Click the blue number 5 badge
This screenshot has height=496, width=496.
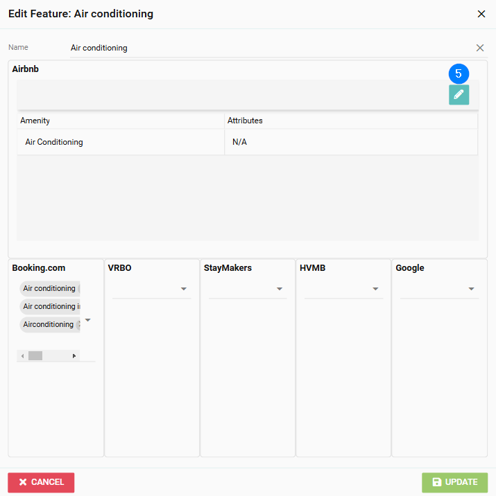click(x=459, y=73)
